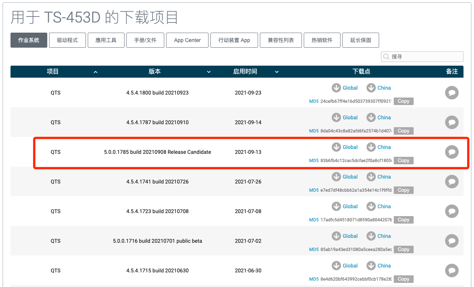Toggle the sort chevron on the 启用时间 column
The image size is (474, 287).
point(277,72)
